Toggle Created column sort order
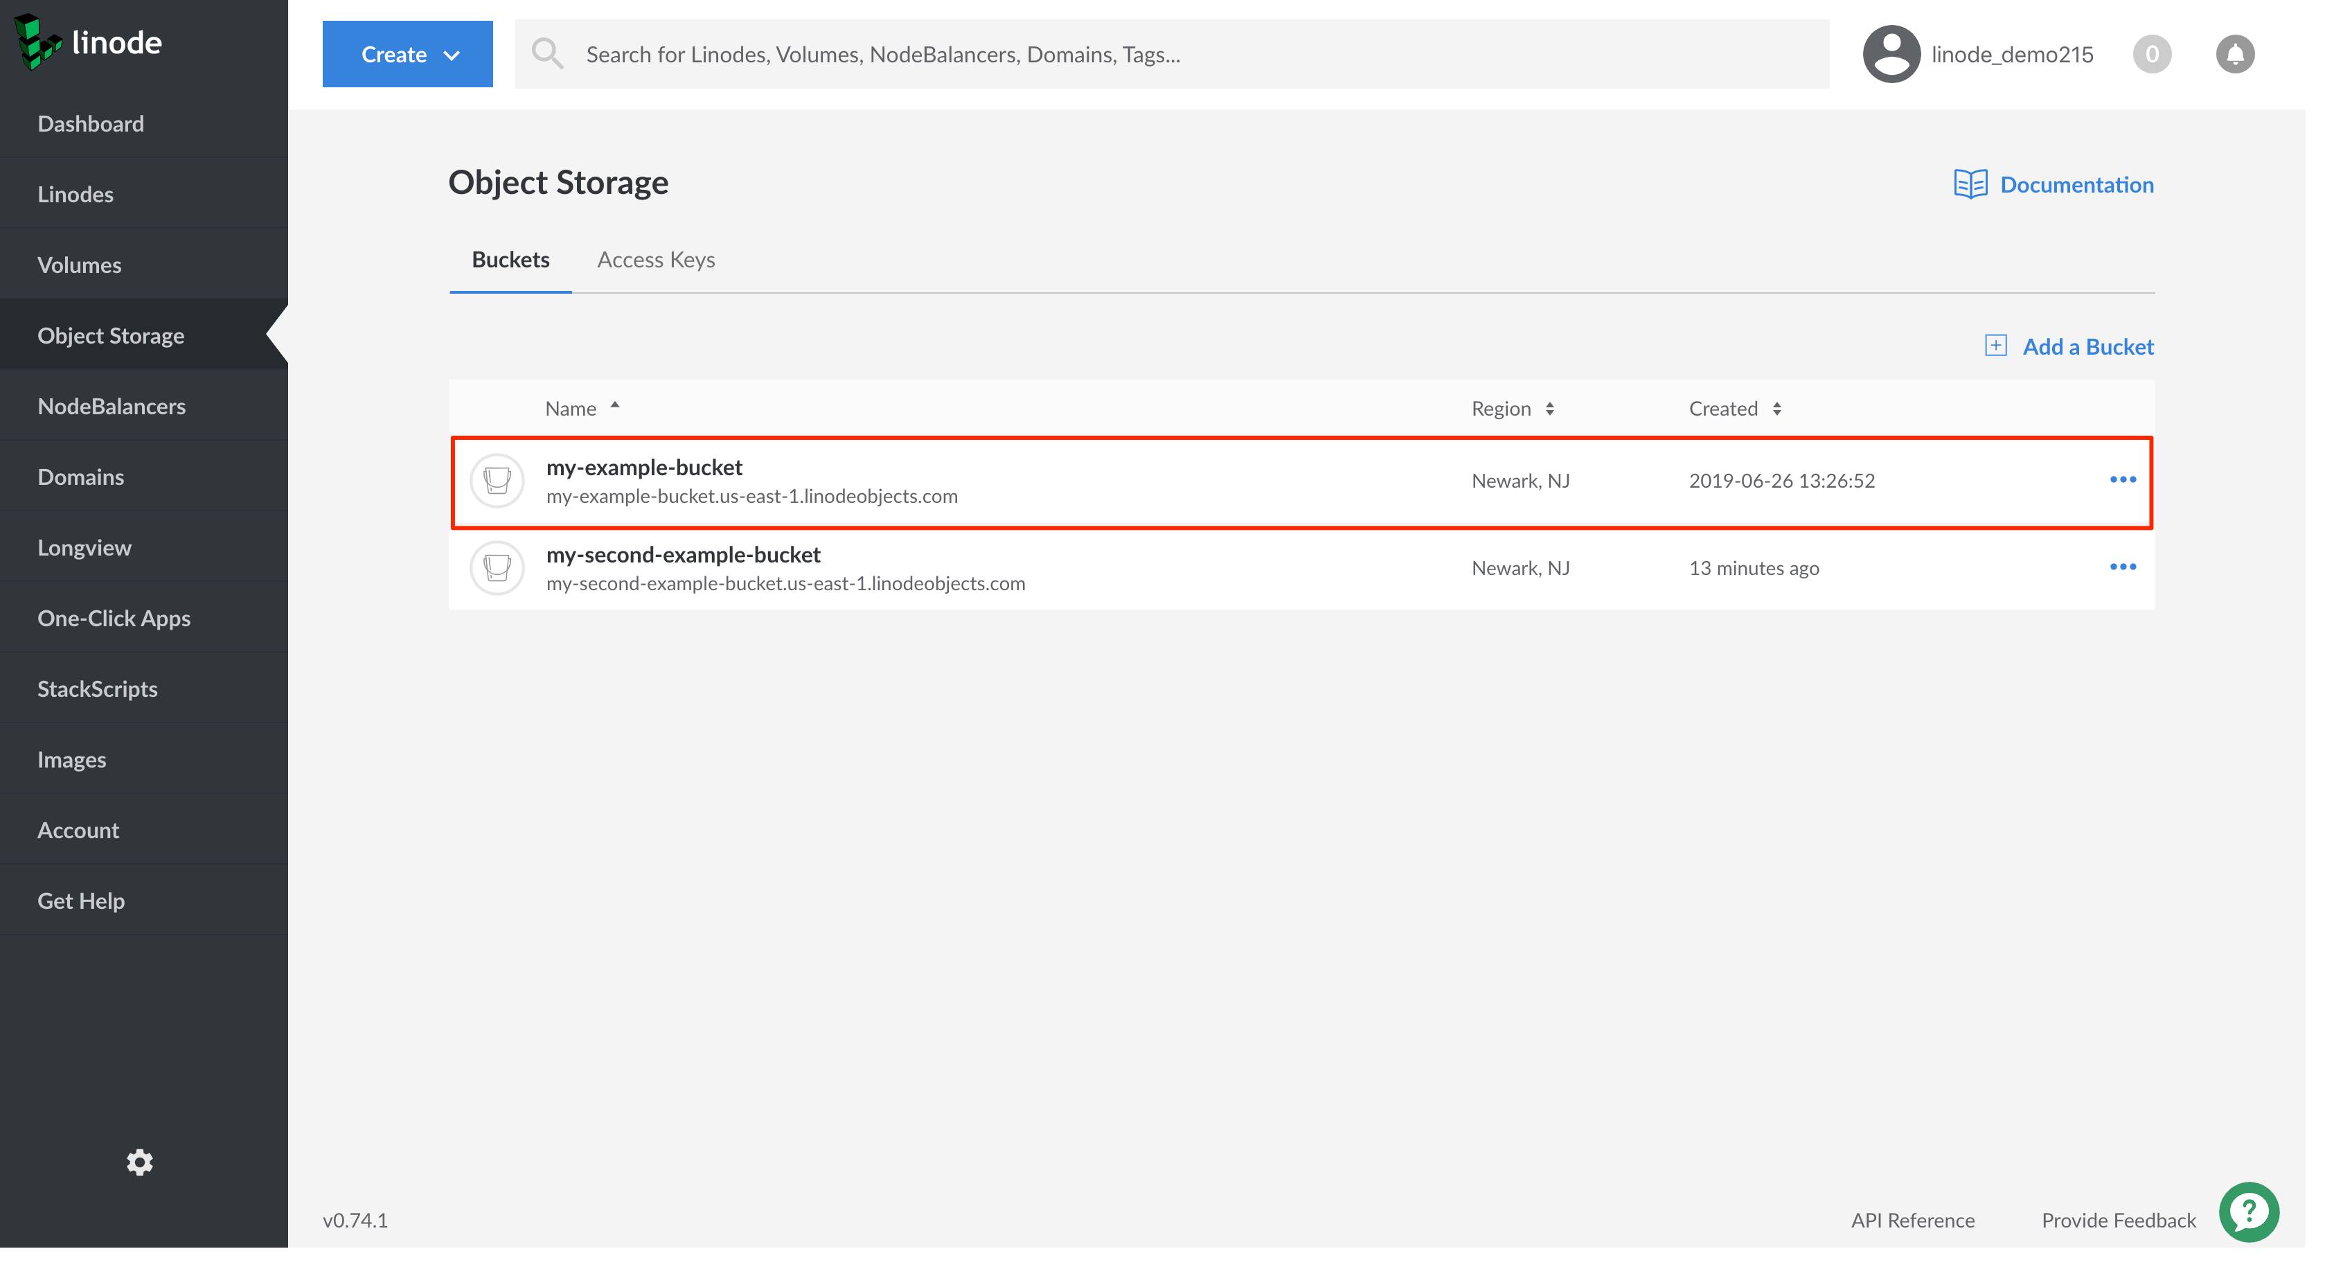This screenshot has height=1276, width=2334. click(1778, 408)
